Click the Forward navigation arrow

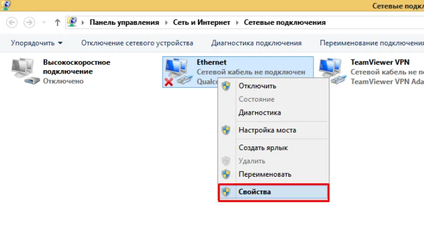point(29,23)
